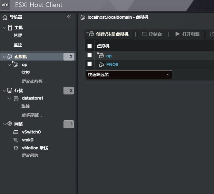Open 监控 under op VM

coord(26,73)
